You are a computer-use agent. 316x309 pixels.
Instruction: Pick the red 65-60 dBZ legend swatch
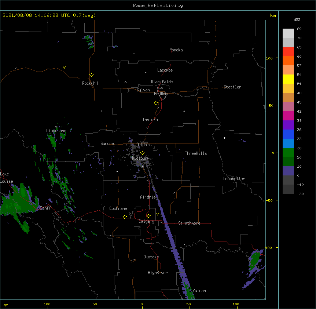pyautogui.click(x=288, y=51)
